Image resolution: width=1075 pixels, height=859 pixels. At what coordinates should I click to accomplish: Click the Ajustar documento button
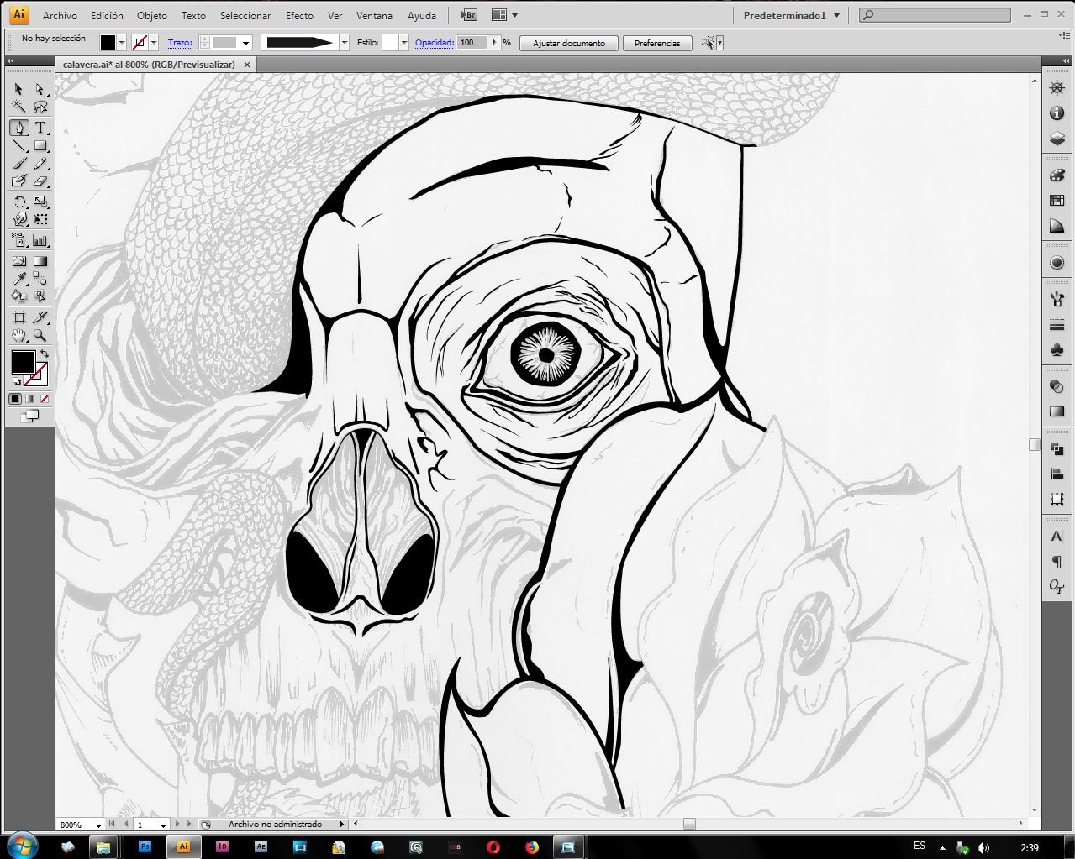point(569,43)
